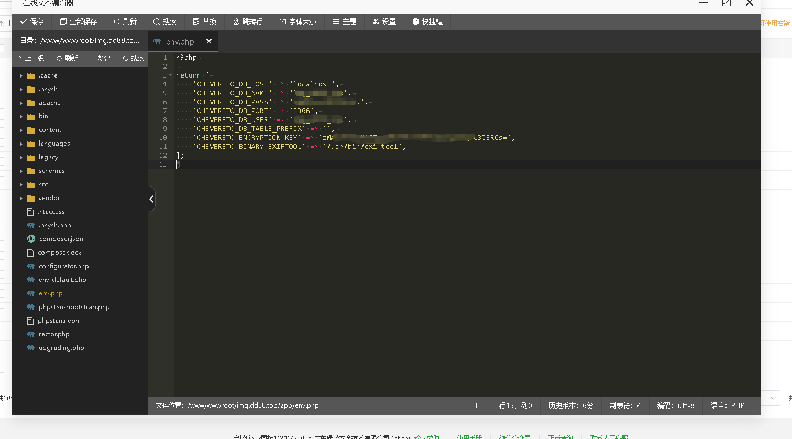This screenshot has width=792, height=439.
Task: Click the Save (保存) toolbar button
Action: tap(32, 21)
